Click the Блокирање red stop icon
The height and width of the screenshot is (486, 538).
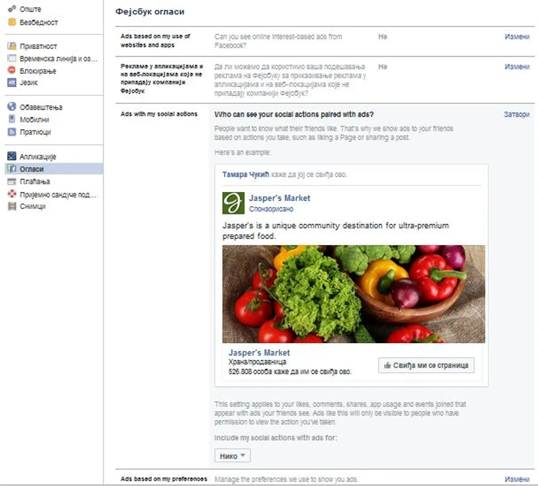(12, 70)
